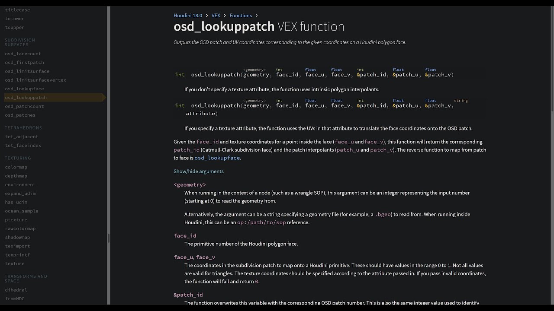Open the Houdini 18.0 breadcrumb link
This screenshot has height=311, width=554.
pyautogui.click(x=188, y=16)
